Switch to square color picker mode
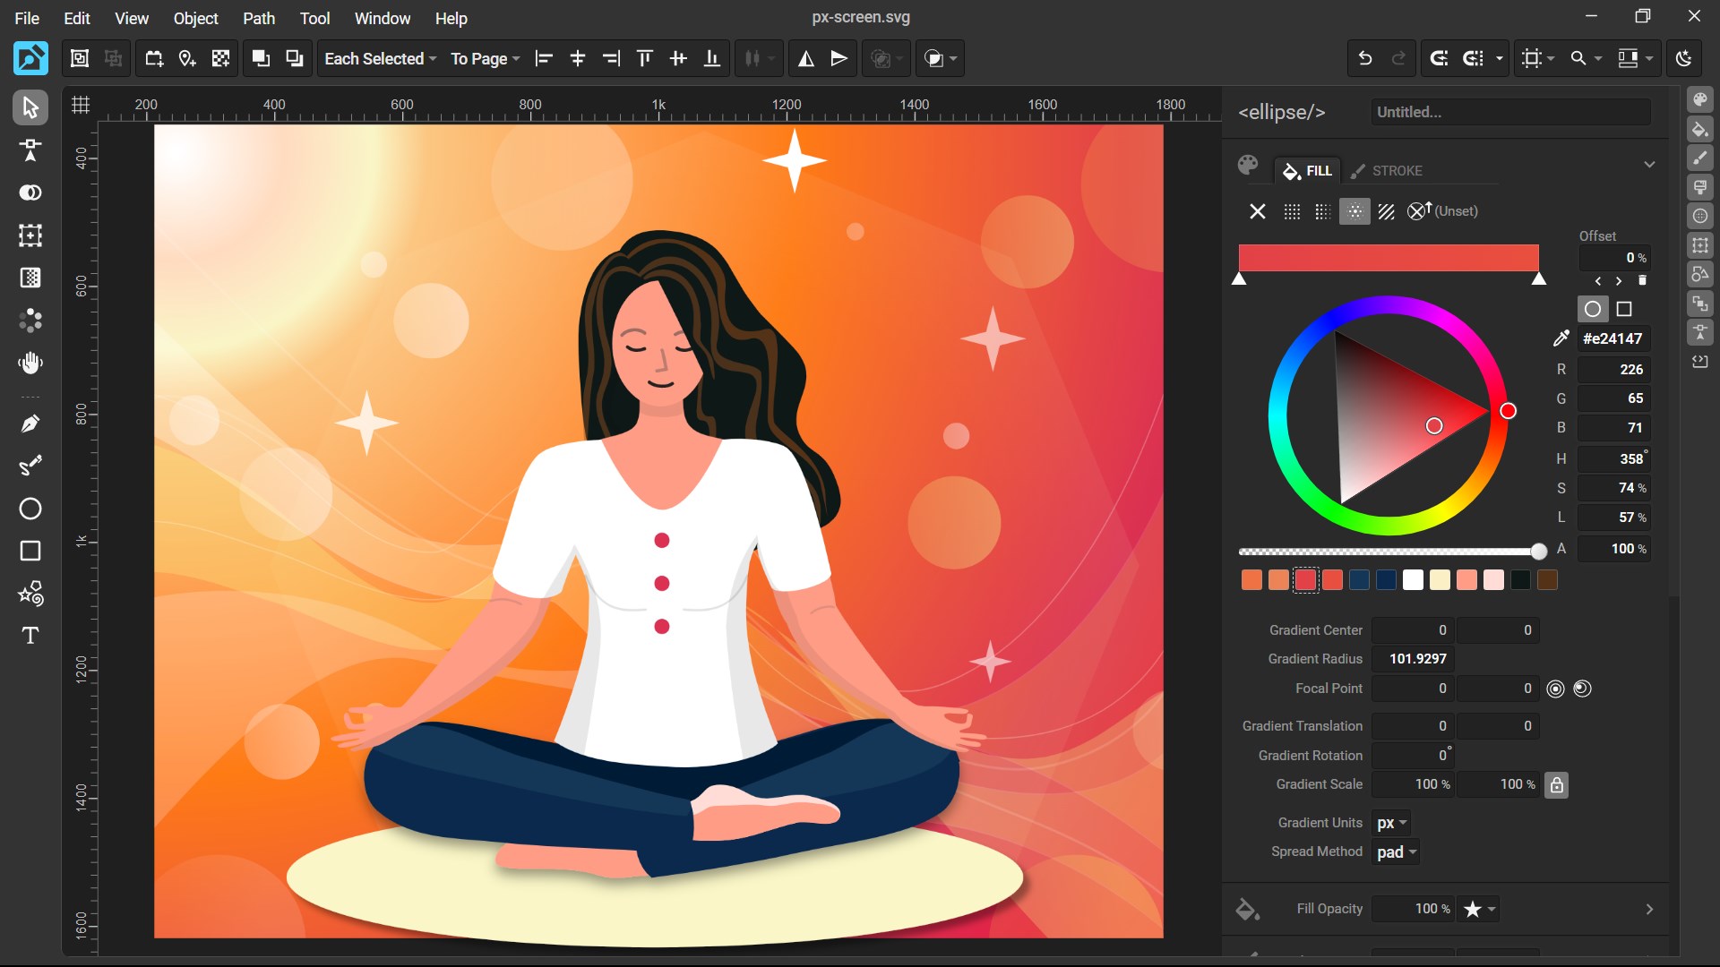The width and height of the screenshot is (1720, 967). pos(1623,309)
